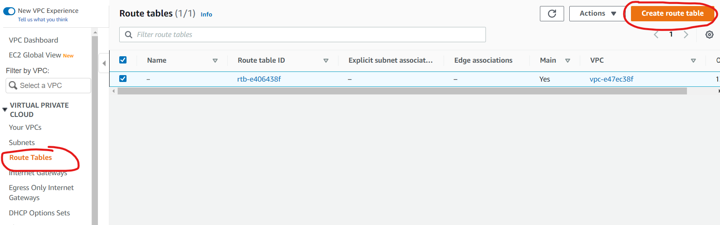This screenshot has height=225, width=720.
Task: Open DHCP Options Sets
Action: pyautogui.click(x=39, y=213)
